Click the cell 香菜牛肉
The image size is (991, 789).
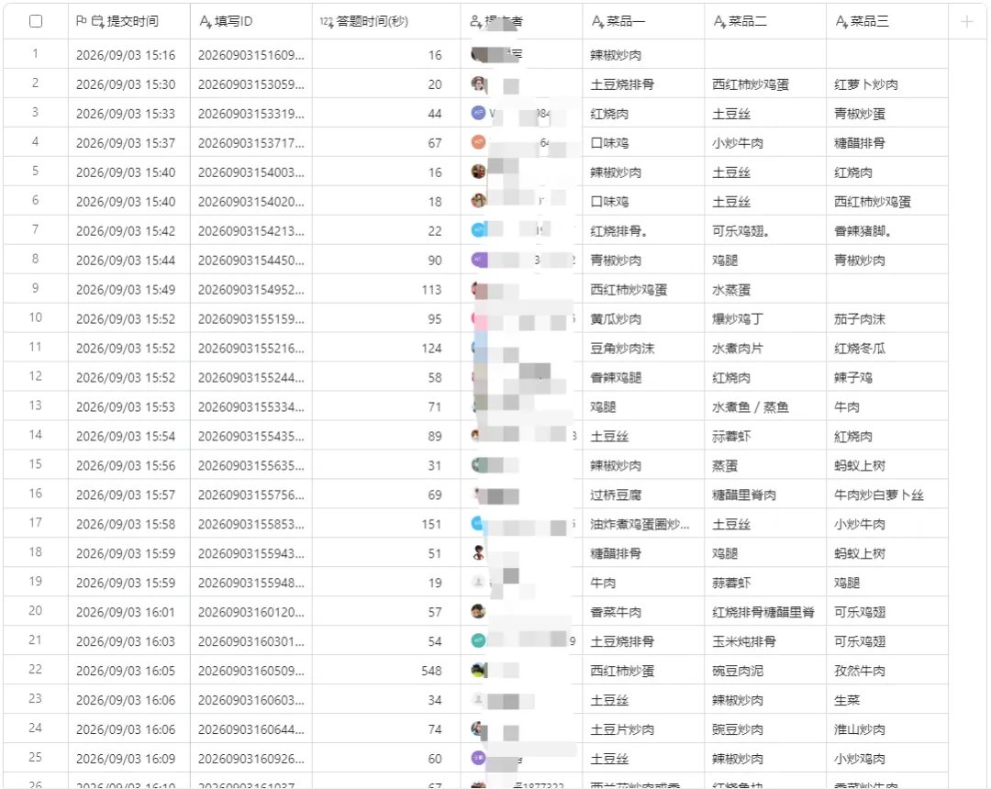(x=643, y=612)
